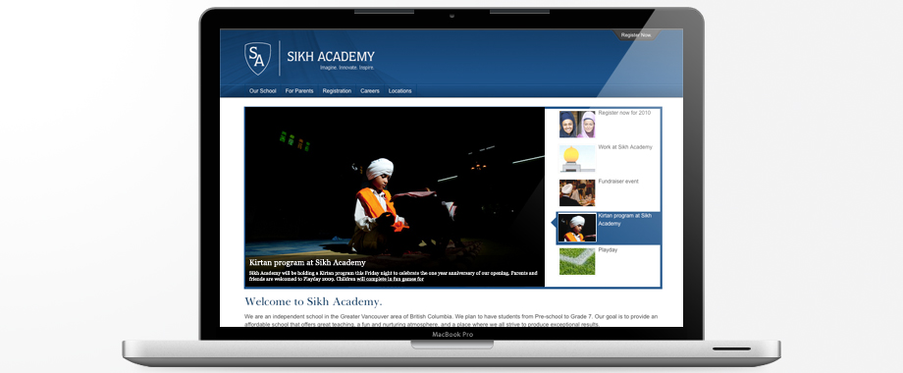Click the slide caption title Kirtan program
This screenshot has width=903, height=373.
[307, 262]
